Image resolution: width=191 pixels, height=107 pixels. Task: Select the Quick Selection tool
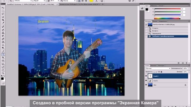click(x=3, y=17)
